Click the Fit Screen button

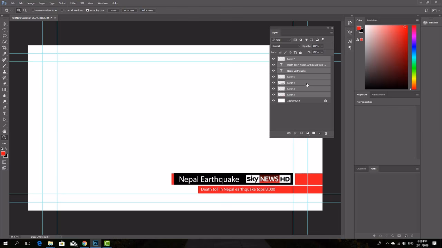pos(129,10)
